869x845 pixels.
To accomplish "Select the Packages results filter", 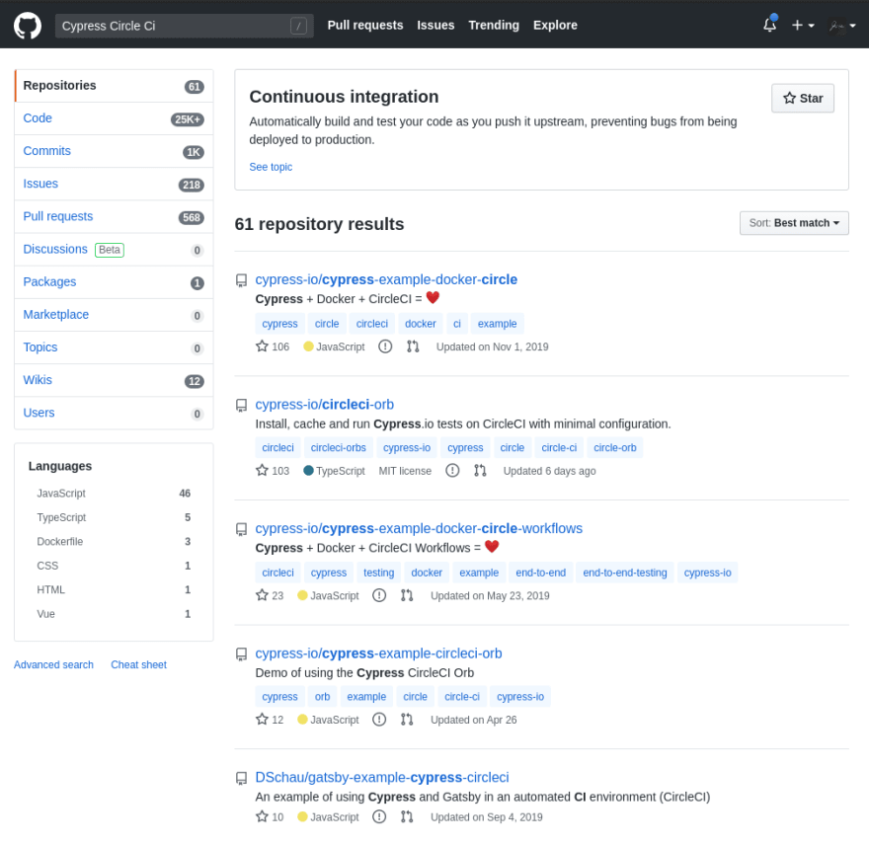I will coord(114,282).
